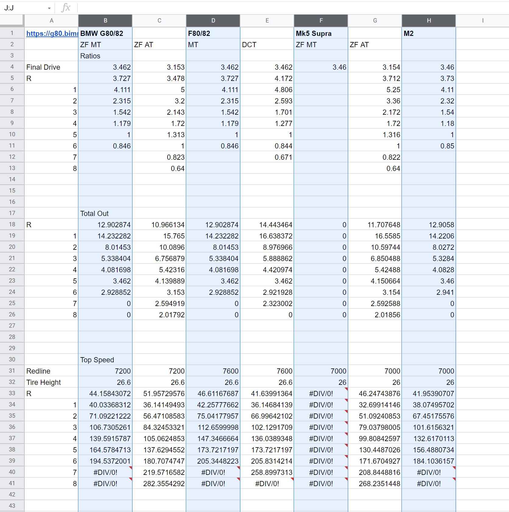Select the Total Out label cell
This screenshot has height=512, width=509.
point(105,213)
